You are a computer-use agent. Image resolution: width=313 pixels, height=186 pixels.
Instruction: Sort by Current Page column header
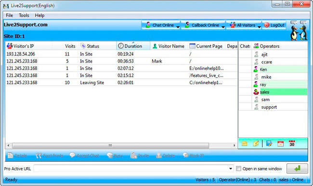pos(207,46)
